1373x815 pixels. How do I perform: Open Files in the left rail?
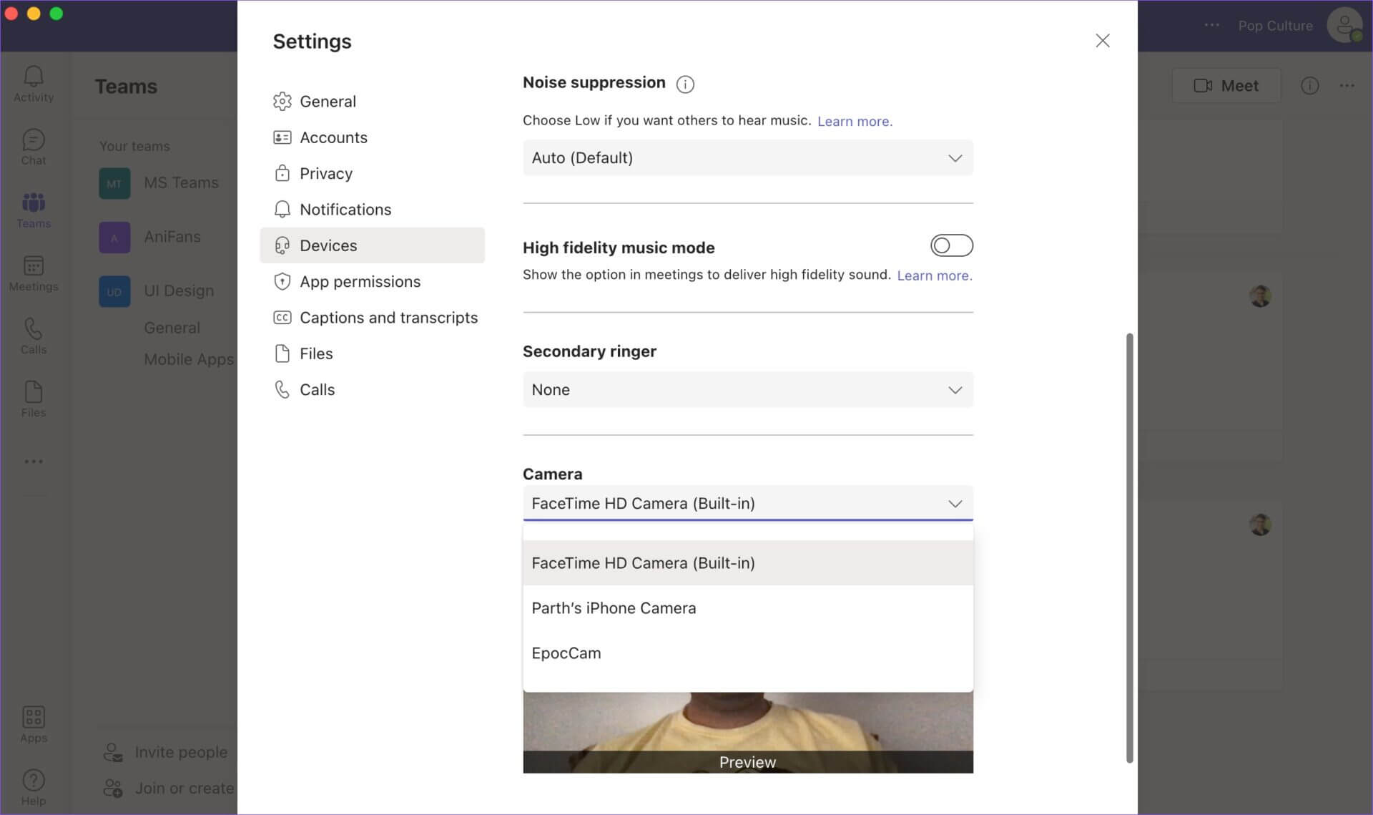(x=34, y=399)
